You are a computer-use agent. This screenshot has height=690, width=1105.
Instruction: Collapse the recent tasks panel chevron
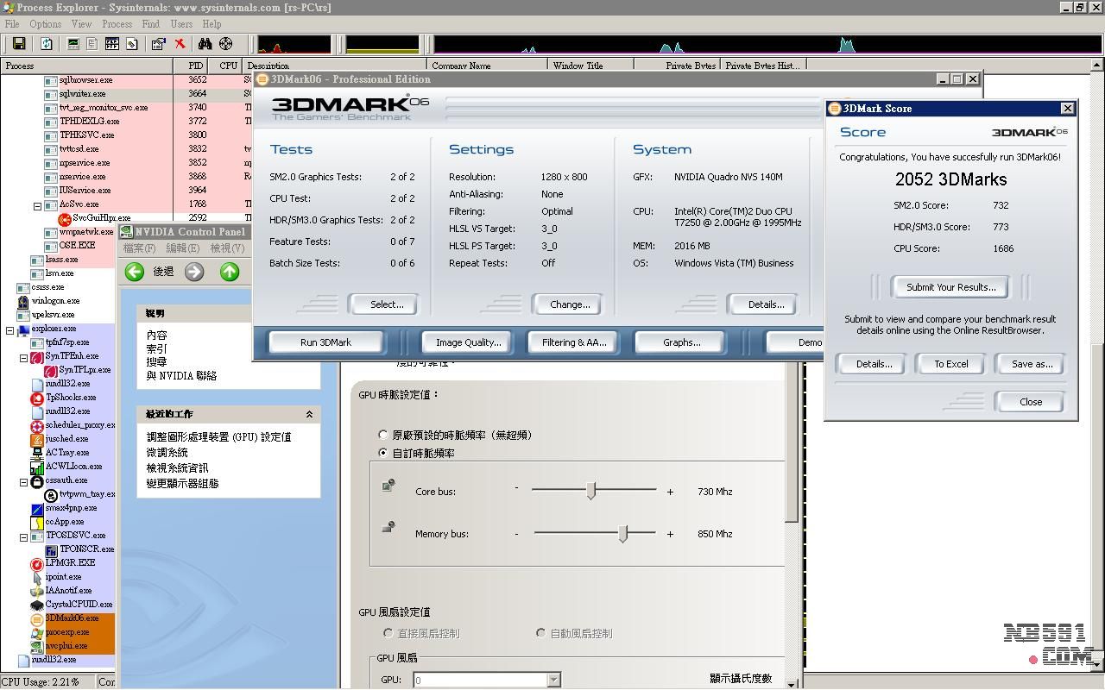click(309, 415)
